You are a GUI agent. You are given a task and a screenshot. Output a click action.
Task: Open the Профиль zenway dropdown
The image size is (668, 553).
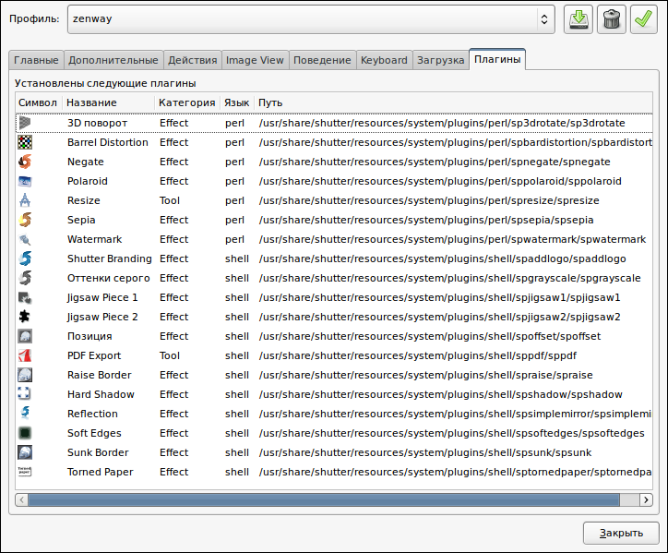(x=311, y=19)
